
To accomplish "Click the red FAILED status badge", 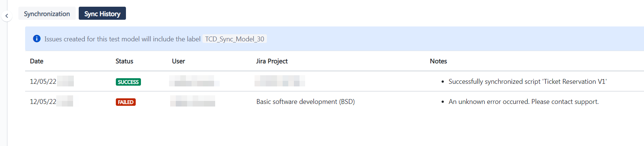I will (x=126, y=102).
